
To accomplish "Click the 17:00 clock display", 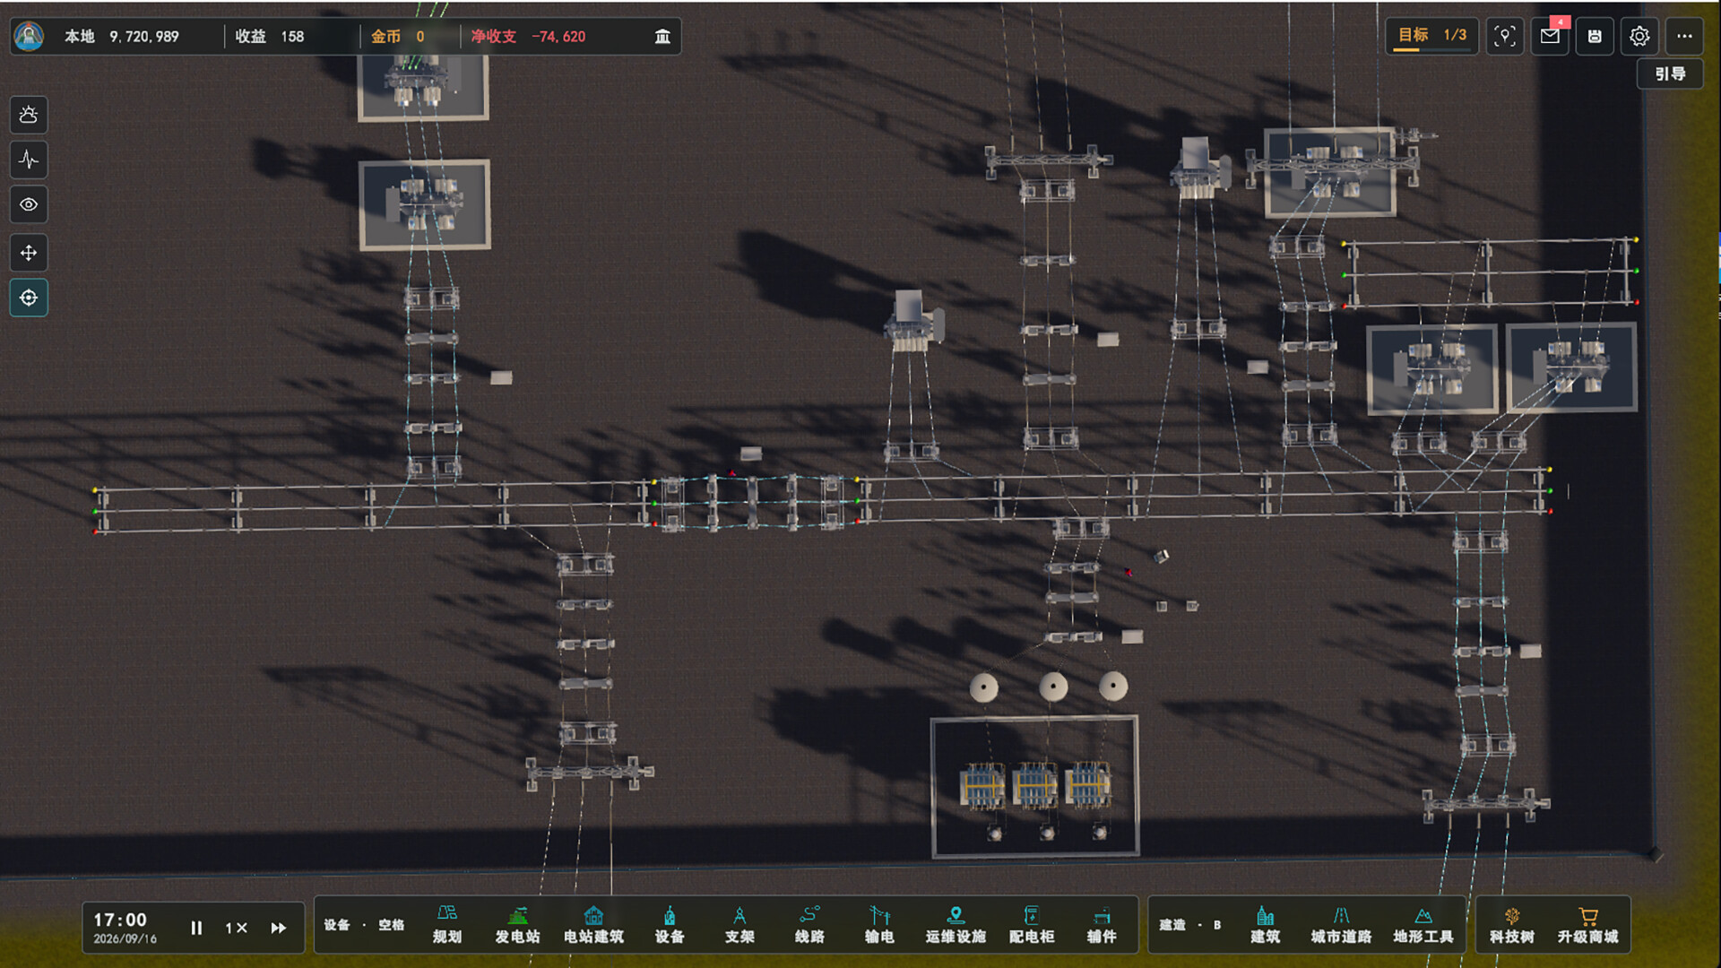I will (120, 920).
